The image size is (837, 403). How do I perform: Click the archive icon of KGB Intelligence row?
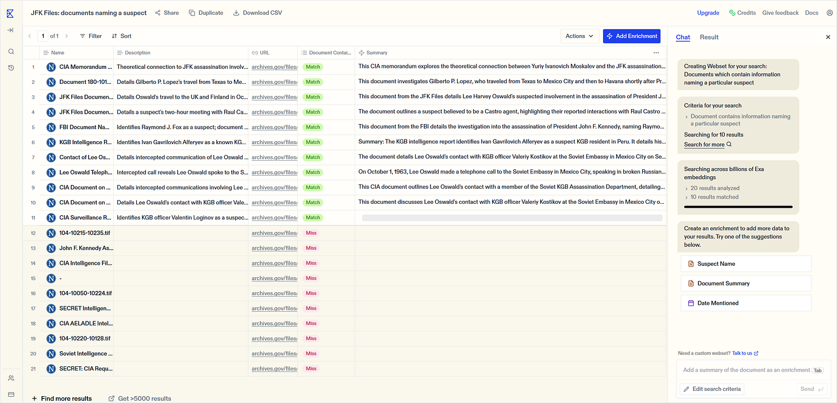[x=51, y=142]
